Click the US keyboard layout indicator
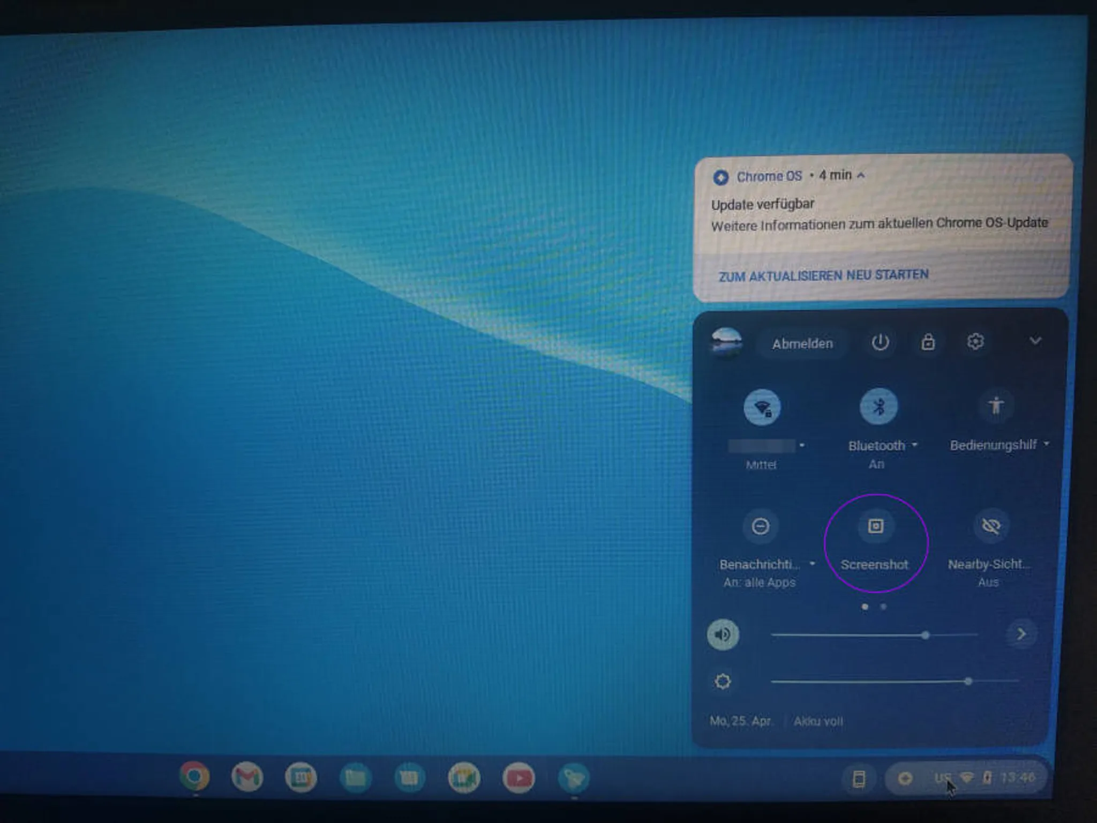 pyautogui.click(x=943, y=777)
